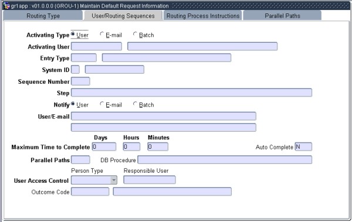The width and height of the screenshot is (352, 222).
Task: Click the Hours field for maximum time
Action: pyautogui.click(x=131, y=146)
